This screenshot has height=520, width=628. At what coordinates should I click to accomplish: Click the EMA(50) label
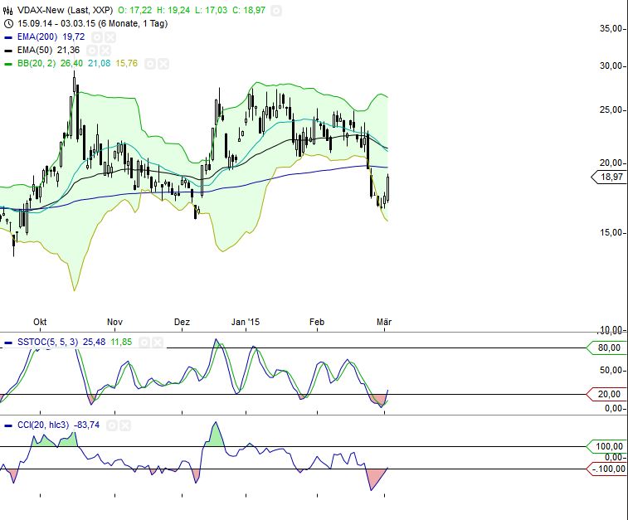point(35,50)
